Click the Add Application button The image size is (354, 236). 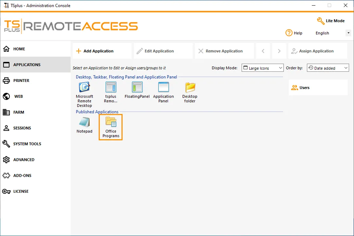[94, 51]
